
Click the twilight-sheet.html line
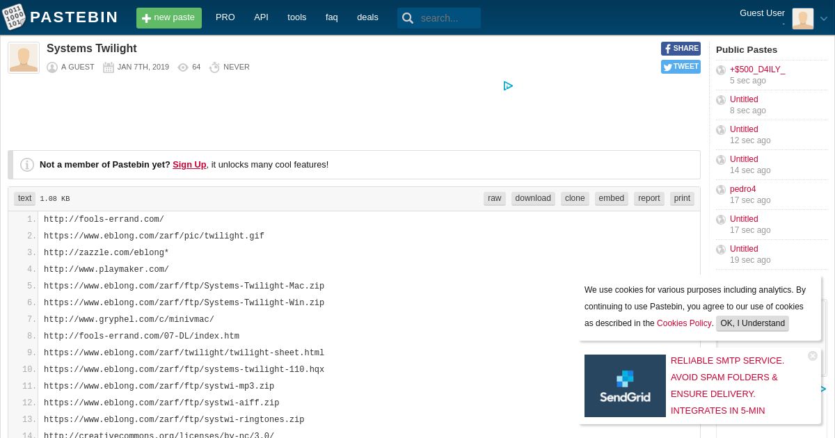point(184,353)
